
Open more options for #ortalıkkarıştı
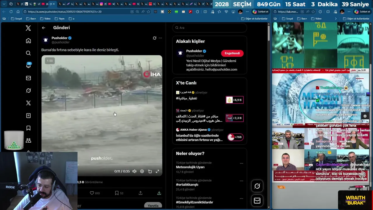(241, 181)
